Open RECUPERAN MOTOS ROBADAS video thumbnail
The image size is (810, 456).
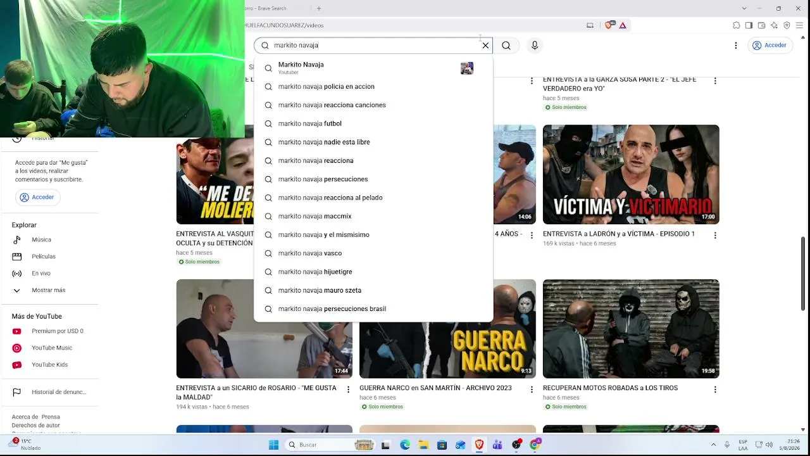[631, 329]
